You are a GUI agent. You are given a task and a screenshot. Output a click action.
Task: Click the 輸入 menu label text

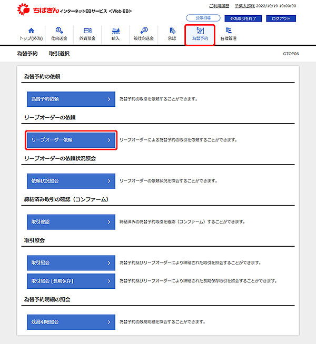pos(115,38)
